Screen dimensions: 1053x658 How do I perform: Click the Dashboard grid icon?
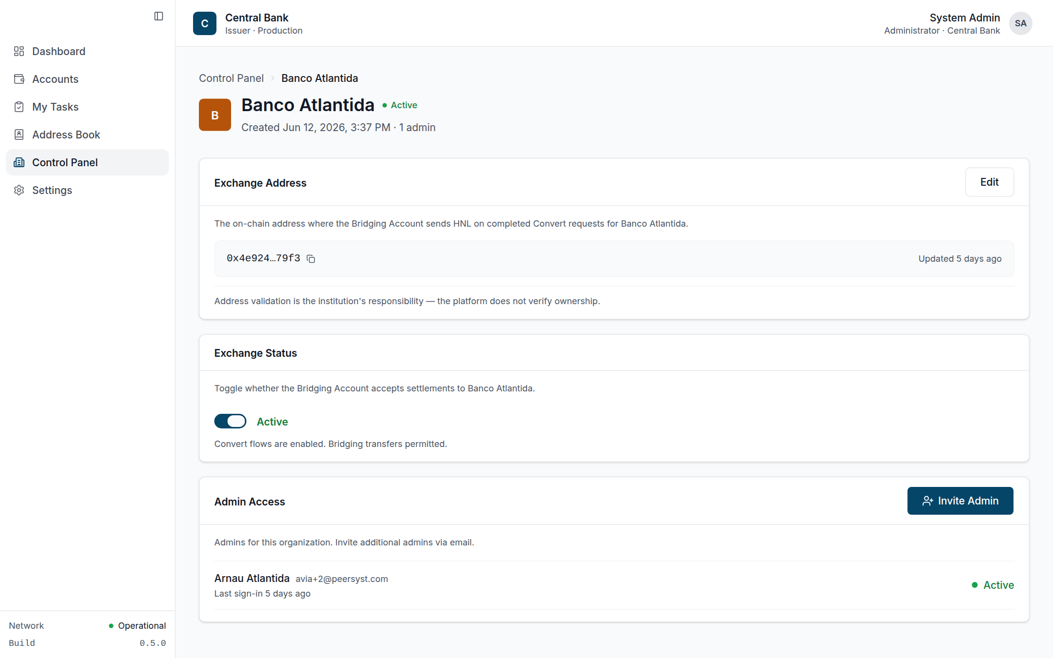(x=19, y=51)
